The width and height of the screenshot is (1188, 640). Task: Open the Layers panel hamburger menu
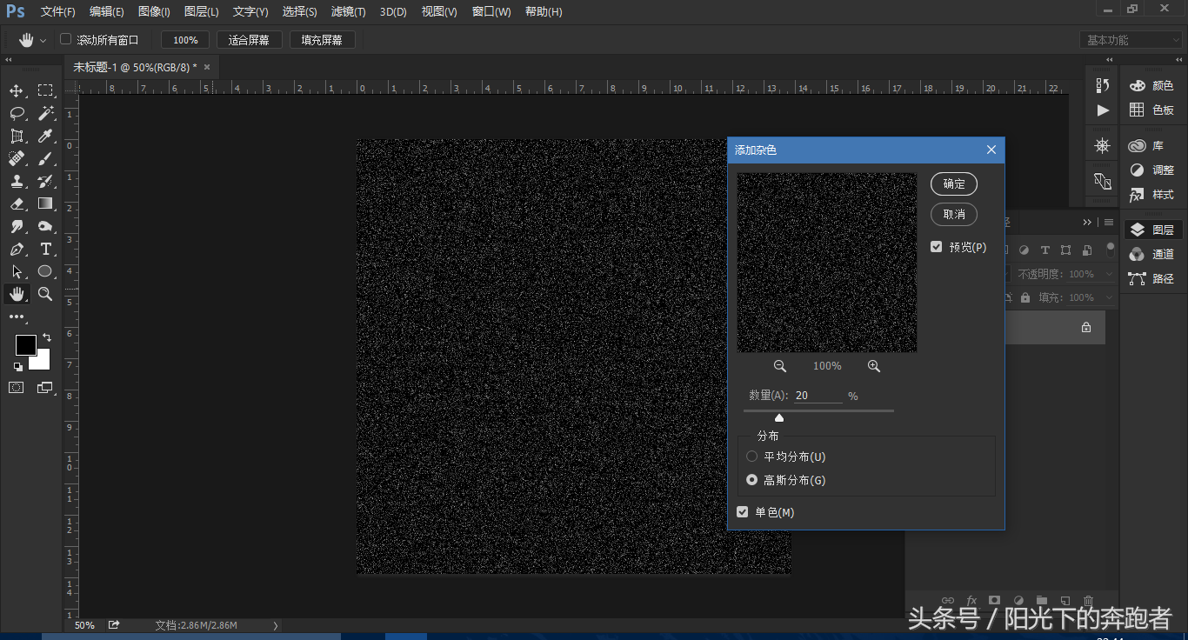click(1109, 223)
